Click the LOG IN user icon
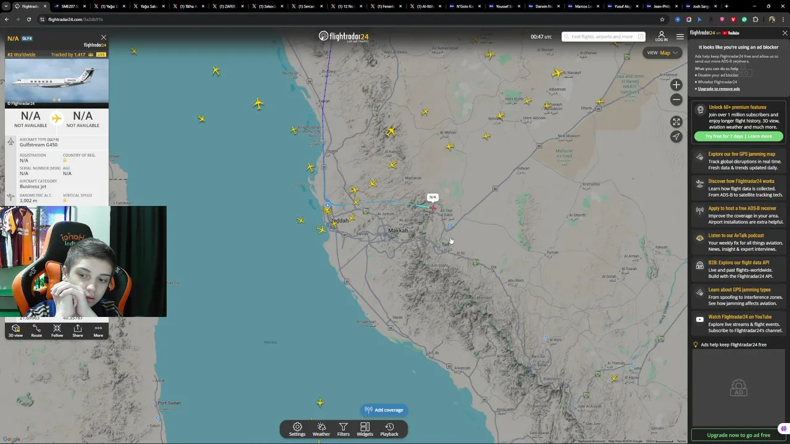Image resolution: width=790 pixels, height=444 pixels. click(661, 36)
